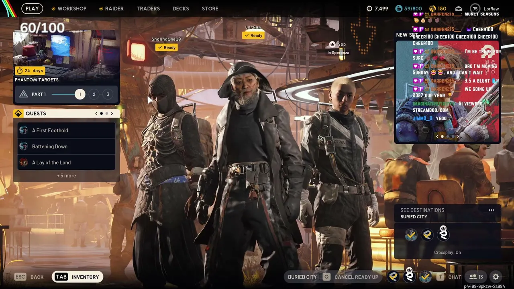Click the T key hint icon
The height and width of the screenshot is (289, 514).
click(x=441, y=277)
